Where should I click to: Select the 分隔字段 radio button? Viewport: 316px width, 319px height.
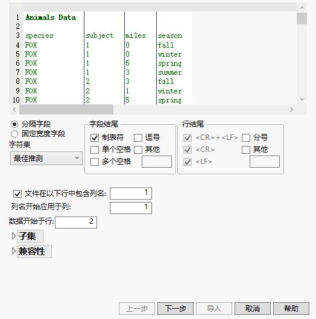[x=14, y=124]
